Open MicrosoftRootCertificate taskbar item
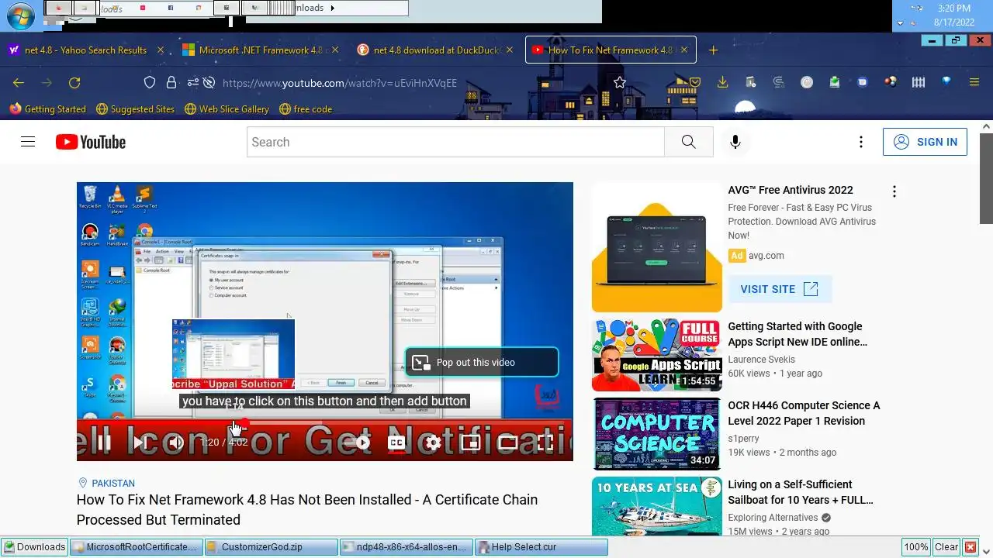 click(x=136, y=547)
